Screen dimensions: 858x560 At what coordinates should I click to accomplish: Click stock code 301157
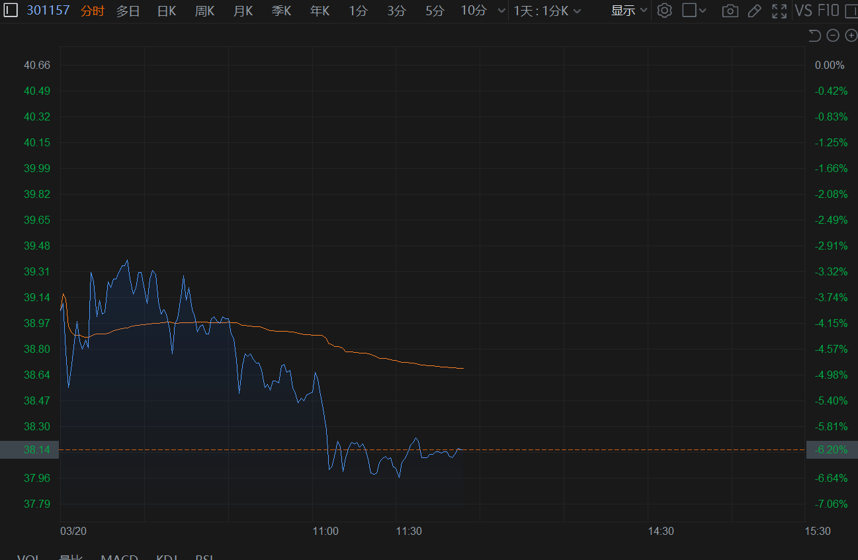click(x=48, y=11)
